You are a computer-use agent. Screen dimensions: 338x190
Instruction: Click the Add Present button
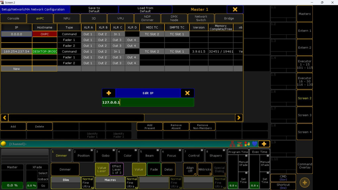pos(149,127)
